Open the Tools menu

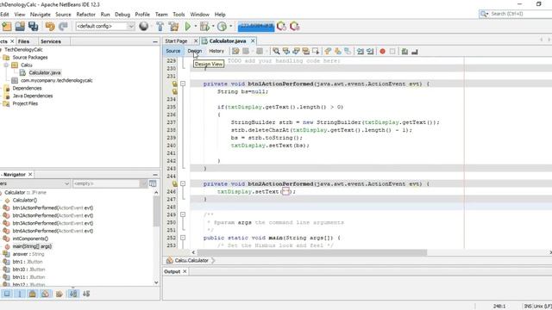tap(179, 15)
